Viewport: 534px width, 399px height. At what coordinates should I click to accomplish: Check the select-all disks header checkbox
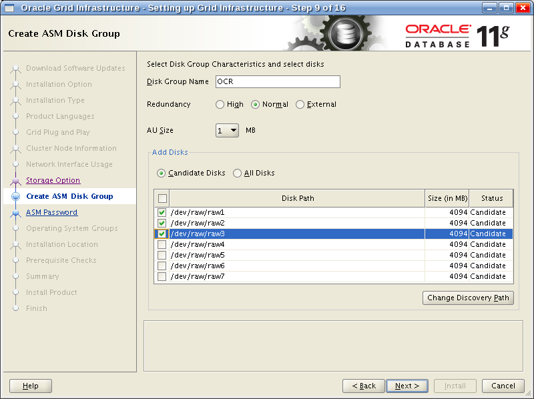click(x=162, y=198)
